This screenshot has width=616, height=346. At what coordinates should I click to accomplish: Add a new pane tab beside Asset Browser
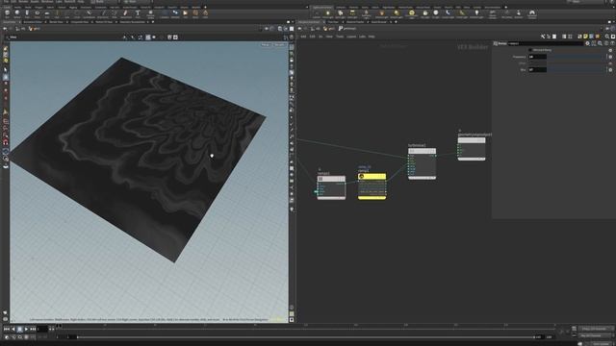coord(396,22)
